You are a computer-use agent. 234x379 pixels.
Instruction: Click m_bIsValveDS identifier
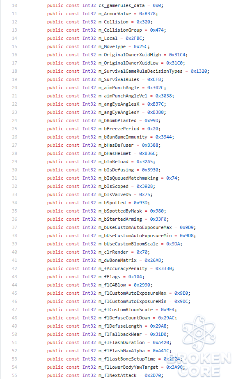coord(115,194)
